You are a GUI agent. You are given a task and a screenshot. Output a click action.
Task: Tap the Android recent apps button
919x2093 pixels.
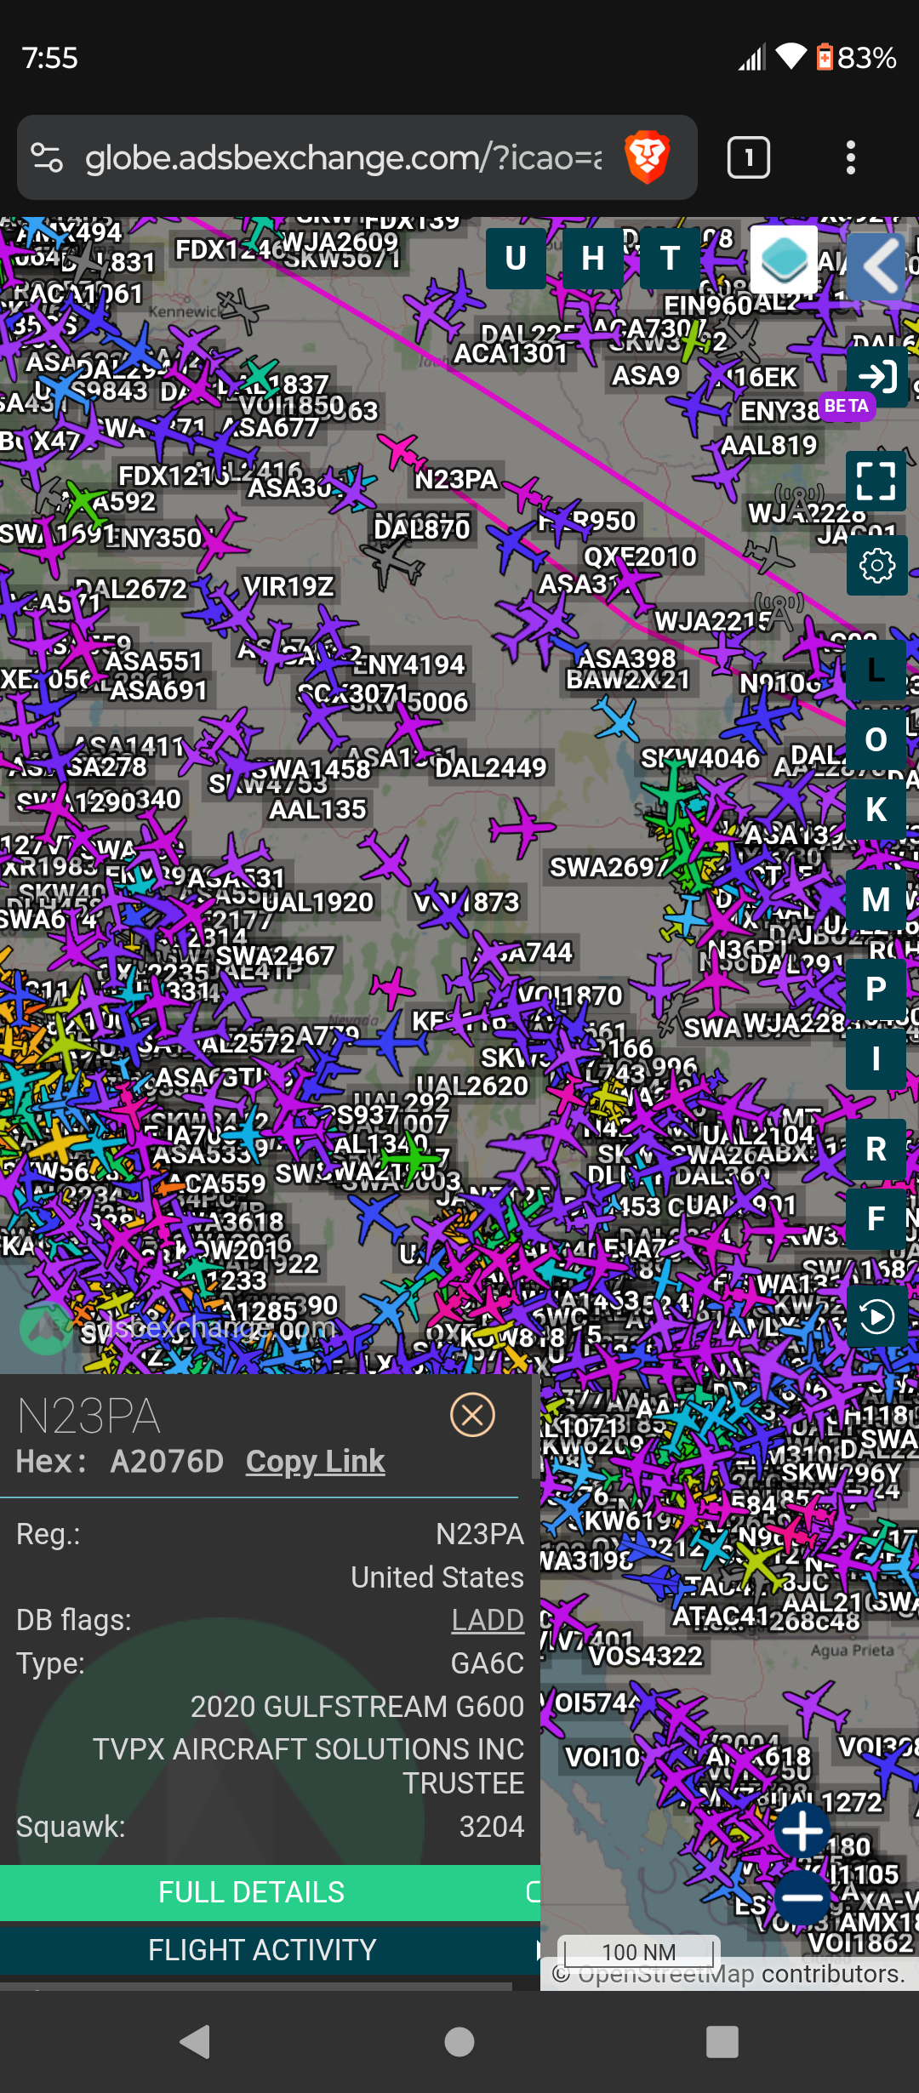(722, 2042)
